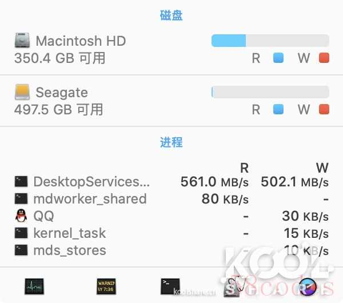
Task: Click Macintosh HD red write indicator
Action: point(324,58)
